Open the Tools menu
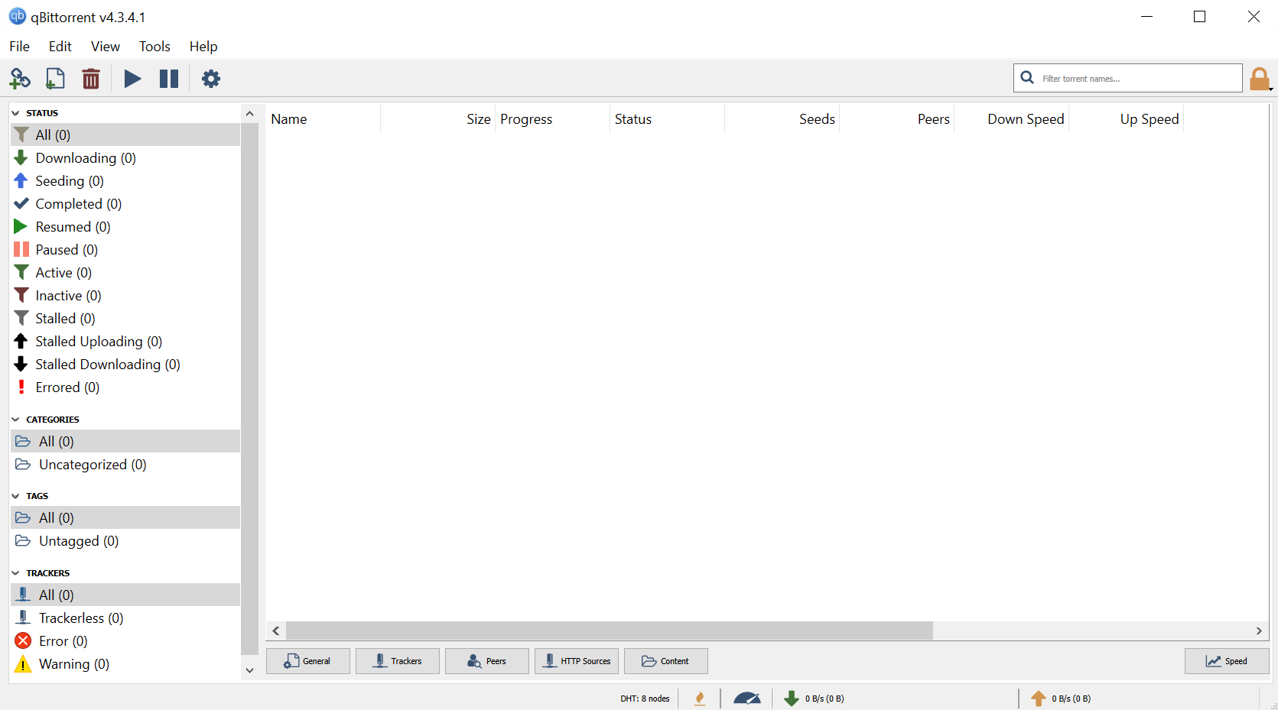The height and width of the screenshot is (710, 1278). point(154,47)
